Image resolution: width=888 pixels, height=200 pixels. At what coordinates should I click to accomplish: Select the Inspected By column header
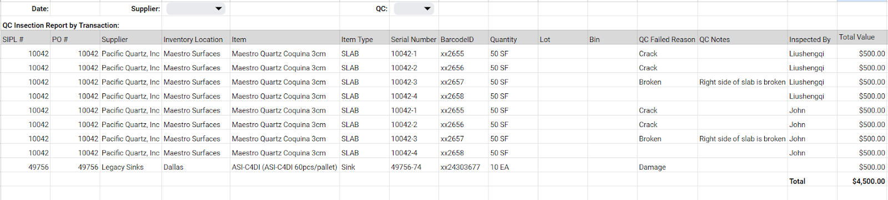tap(812, 39)
